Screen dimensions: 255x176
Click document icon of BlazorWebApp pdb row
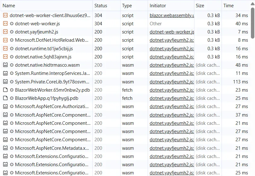5,98
